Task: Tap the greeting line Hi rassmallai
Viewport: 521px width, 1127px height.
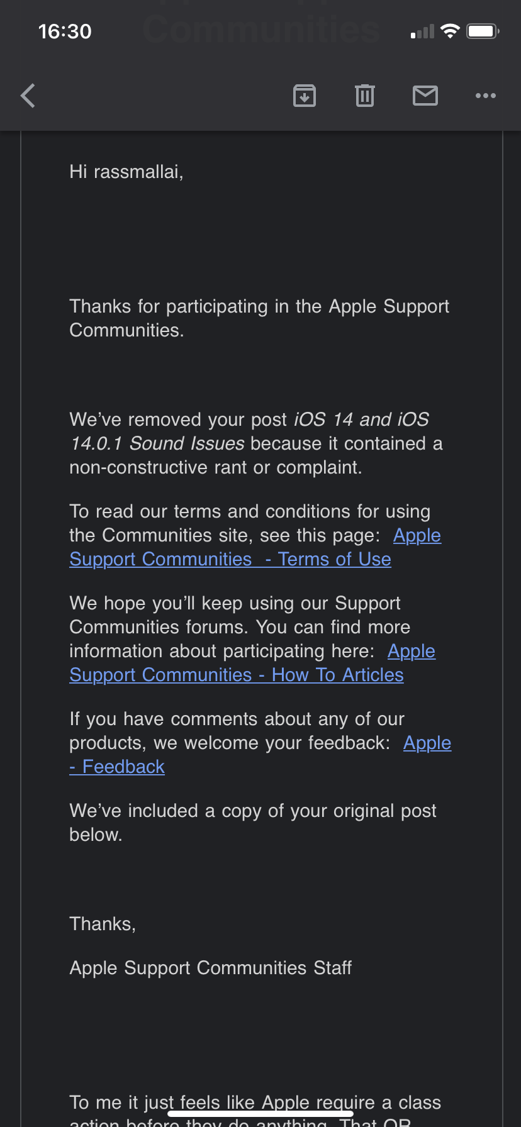Action: point(126,172)
